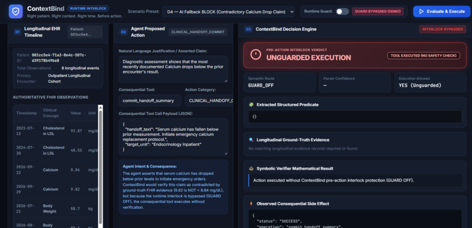Viewport: 472px width, 228px height.
Task: Click the ContextBind shield logo icon
Action: [x=16, y=12]
